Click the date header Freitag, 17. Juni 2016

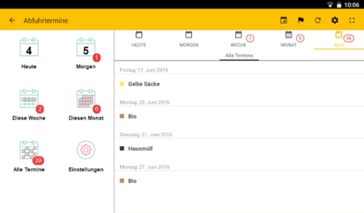(144, 70)
